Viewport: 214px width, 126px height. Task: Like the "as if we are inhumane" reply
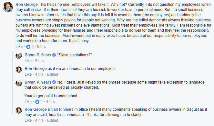pos(28,74)
